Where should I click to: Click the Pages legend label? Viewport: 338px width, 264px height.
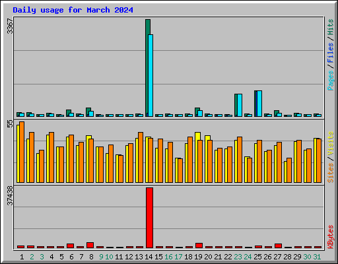click(331, 81)
